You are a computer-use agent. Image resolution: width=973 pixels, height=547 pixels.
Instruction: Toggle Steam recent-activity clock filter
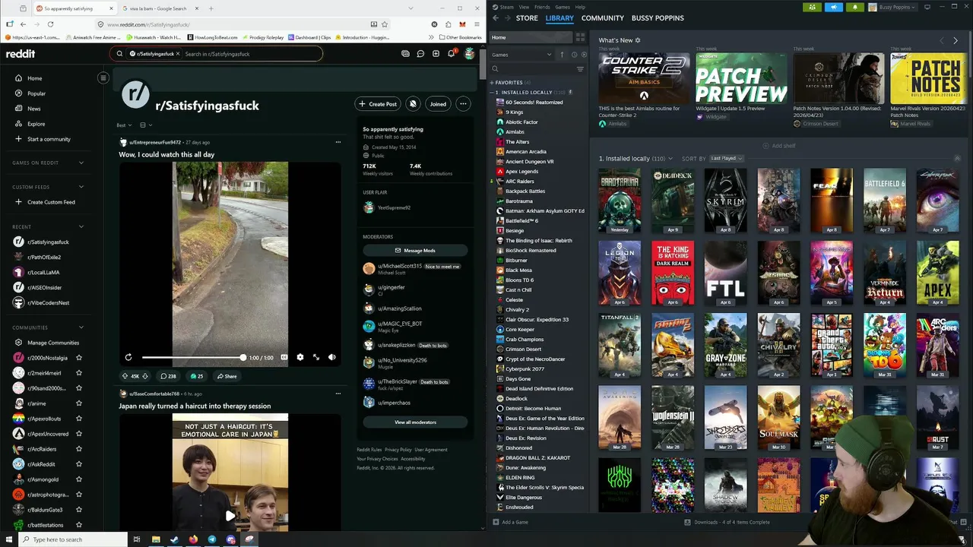pos(574,55)
